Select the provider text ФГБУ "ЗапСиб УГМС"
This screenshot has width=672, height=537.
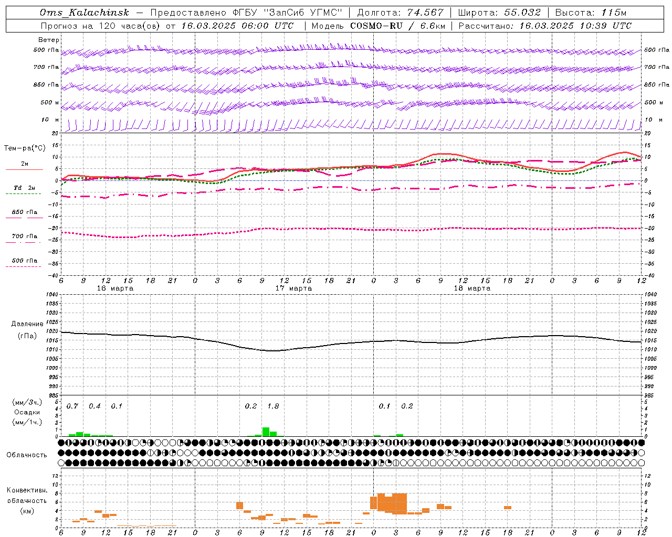(287, 13)
